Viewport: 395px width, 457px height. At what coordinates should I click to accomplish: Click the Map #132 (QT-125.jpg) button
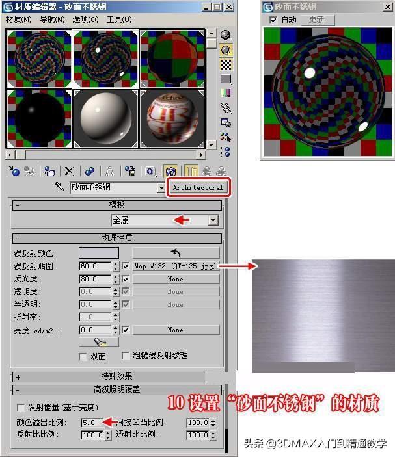click(176, 266)
